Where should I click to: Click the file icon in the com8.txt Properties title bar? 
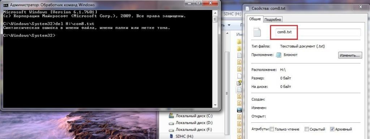pos(247,9)
